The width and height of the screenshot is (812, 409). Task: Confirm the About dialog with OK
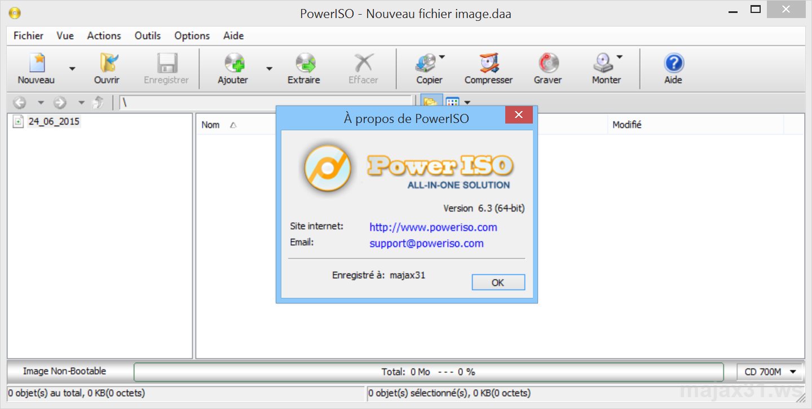coord(498,283)
